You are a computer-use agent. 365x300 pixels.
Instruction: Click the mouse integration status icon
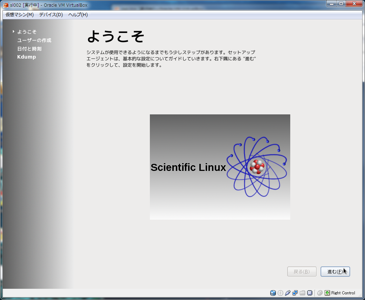(320, 293)
